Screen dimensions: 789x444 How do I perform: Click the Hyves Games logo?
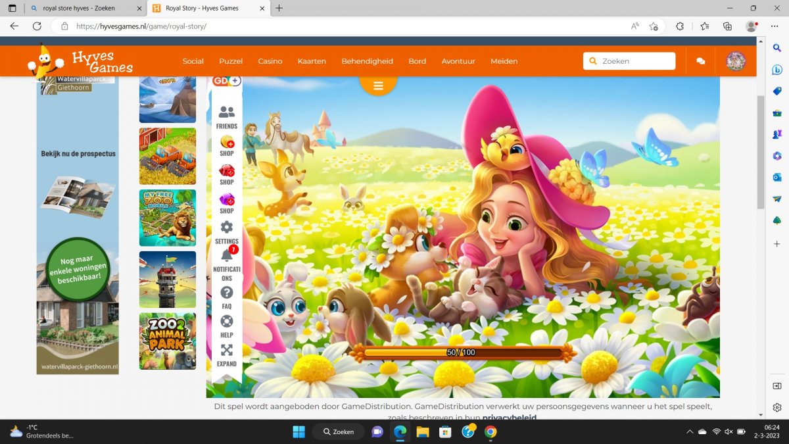point(80,62)
